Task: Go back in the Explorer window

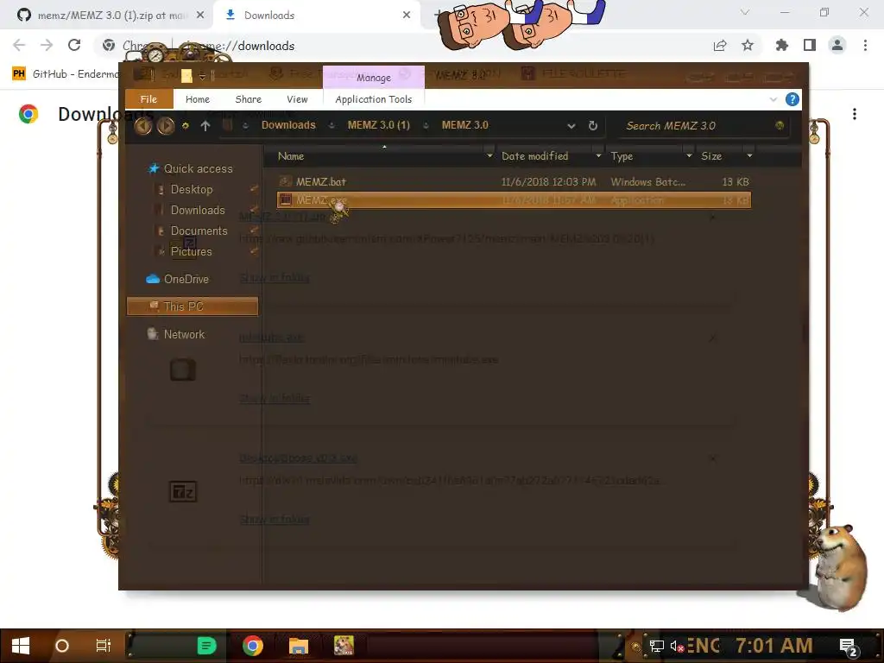Action: pos(143,126)
